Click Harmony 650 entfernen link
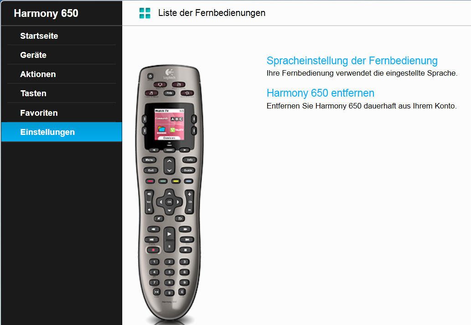The image size is (471, 325). pyautogui.click(x=321, y=93)
